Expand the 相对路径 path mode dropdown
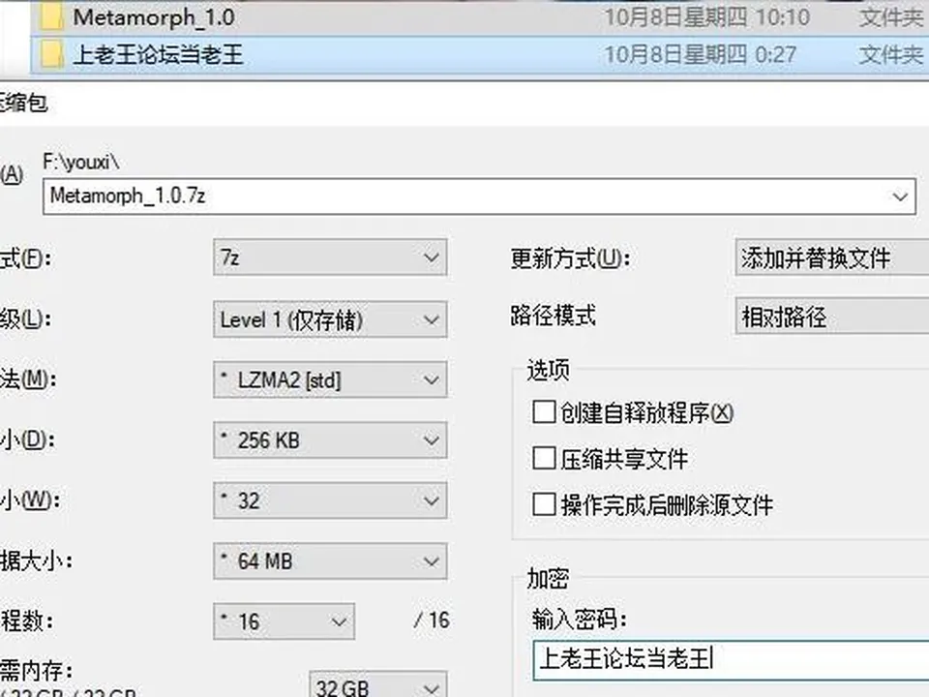This screenshot has height=697, width=929. pyautogui.click(x=832, y=317)
